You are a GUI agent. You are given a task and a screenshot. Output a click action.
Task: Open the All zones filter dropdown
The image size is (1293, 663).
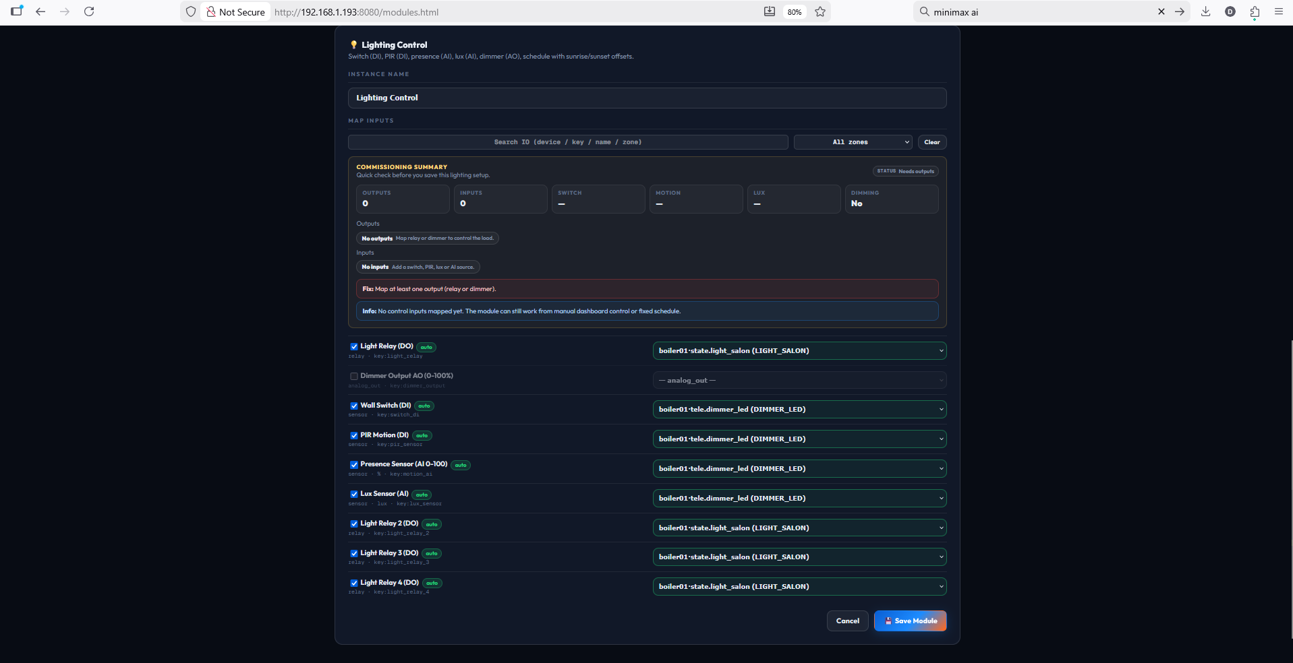click(853, 142)
